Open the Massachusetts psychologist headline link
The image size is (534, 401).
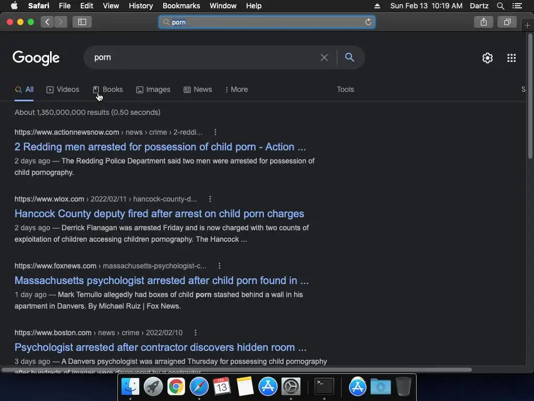pos(162,280)
